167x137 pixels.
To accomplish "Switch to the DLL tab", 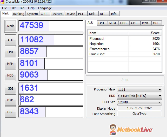I will point(104,14).
